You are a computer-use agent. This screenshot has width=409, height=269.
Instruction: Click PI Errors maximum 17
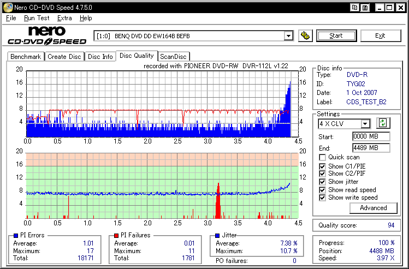pyautogui.click(x=90, y=251)
